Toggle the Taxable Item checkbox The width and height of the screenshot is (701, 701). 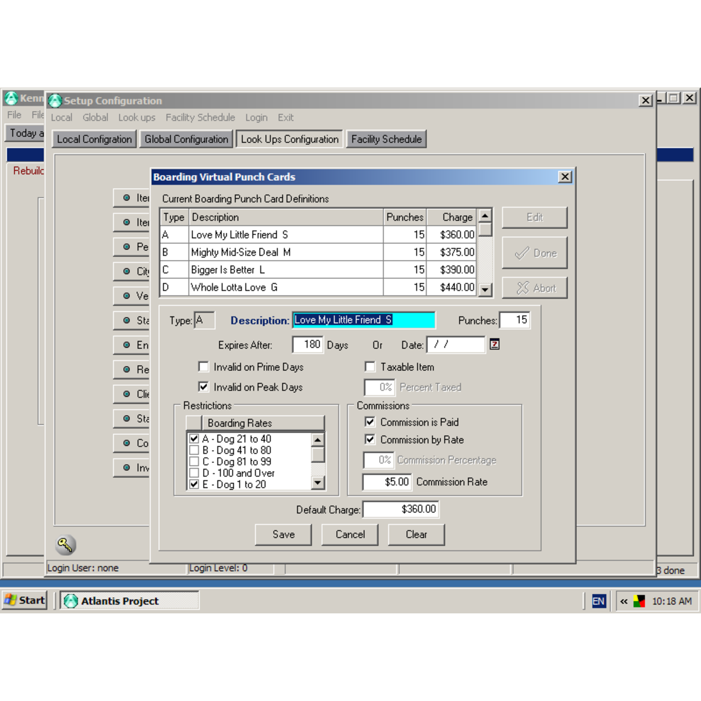(370, 367)
